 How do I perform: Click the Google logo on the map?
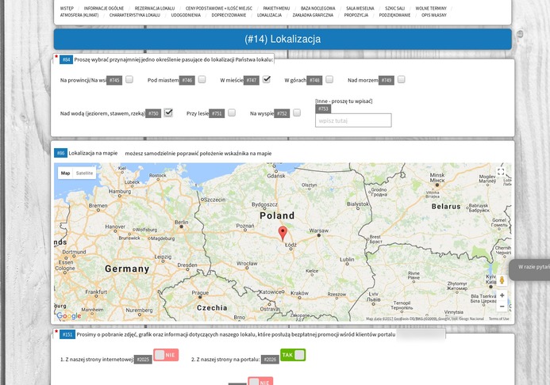(x=68, y=316)
